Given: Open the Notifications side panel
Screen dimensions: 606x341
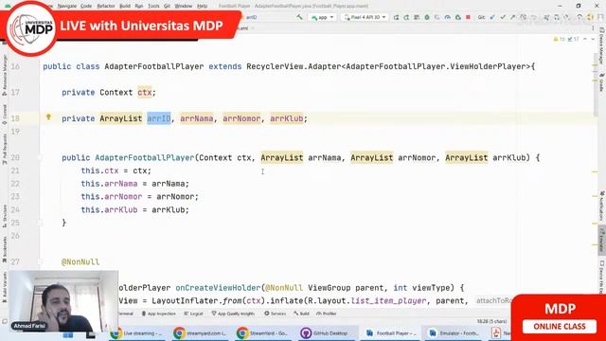Looking at the screenshot, I should tap(601, 206).
